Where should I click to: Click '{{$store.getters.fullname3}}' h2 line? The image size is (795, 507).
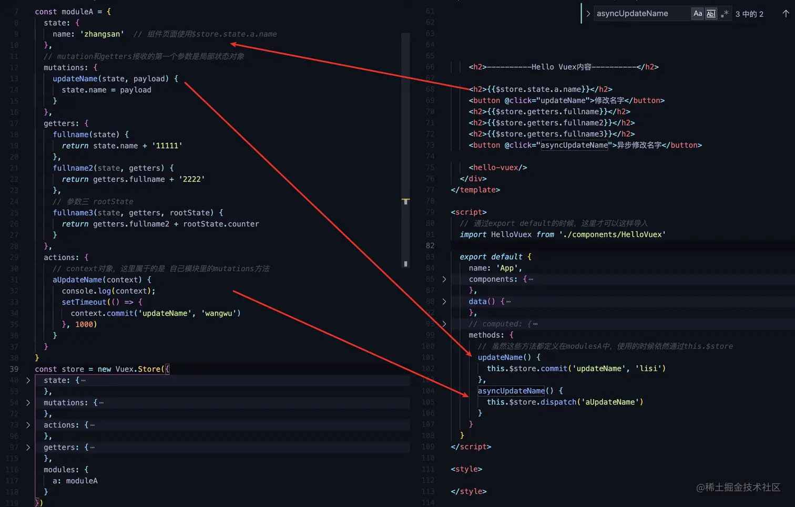552,134
